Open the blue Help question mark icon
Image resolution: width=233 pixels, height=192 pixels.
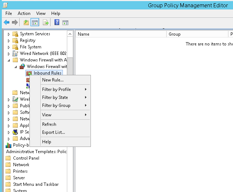tap(57, 22)
